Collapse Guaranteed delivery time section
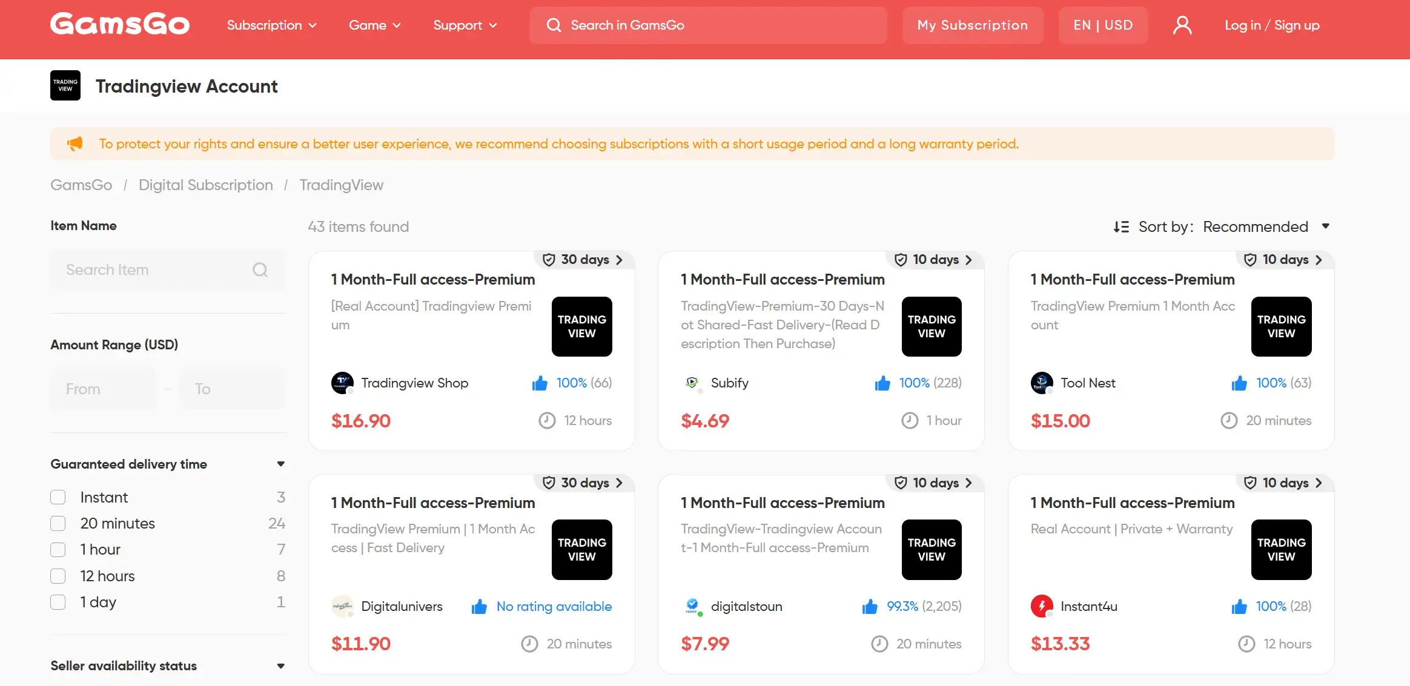Screen dimensions: 1410x686 [x=280, y=464]
